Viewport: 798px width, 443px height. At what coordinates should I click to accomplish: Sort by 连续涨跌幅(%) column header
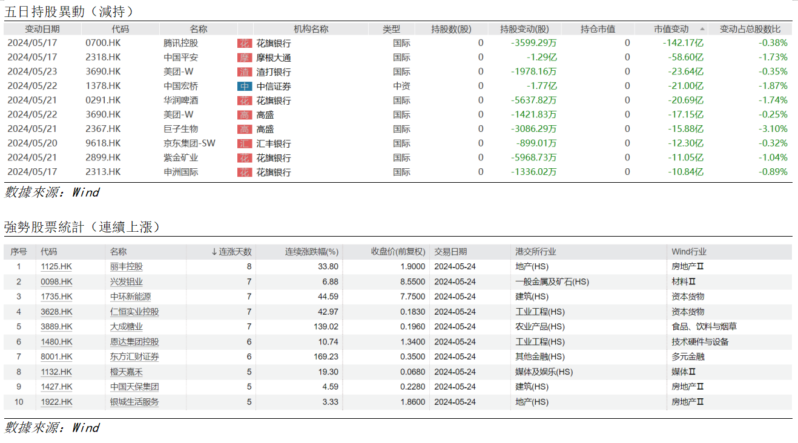pyautogui.click(x=312, y=252)
